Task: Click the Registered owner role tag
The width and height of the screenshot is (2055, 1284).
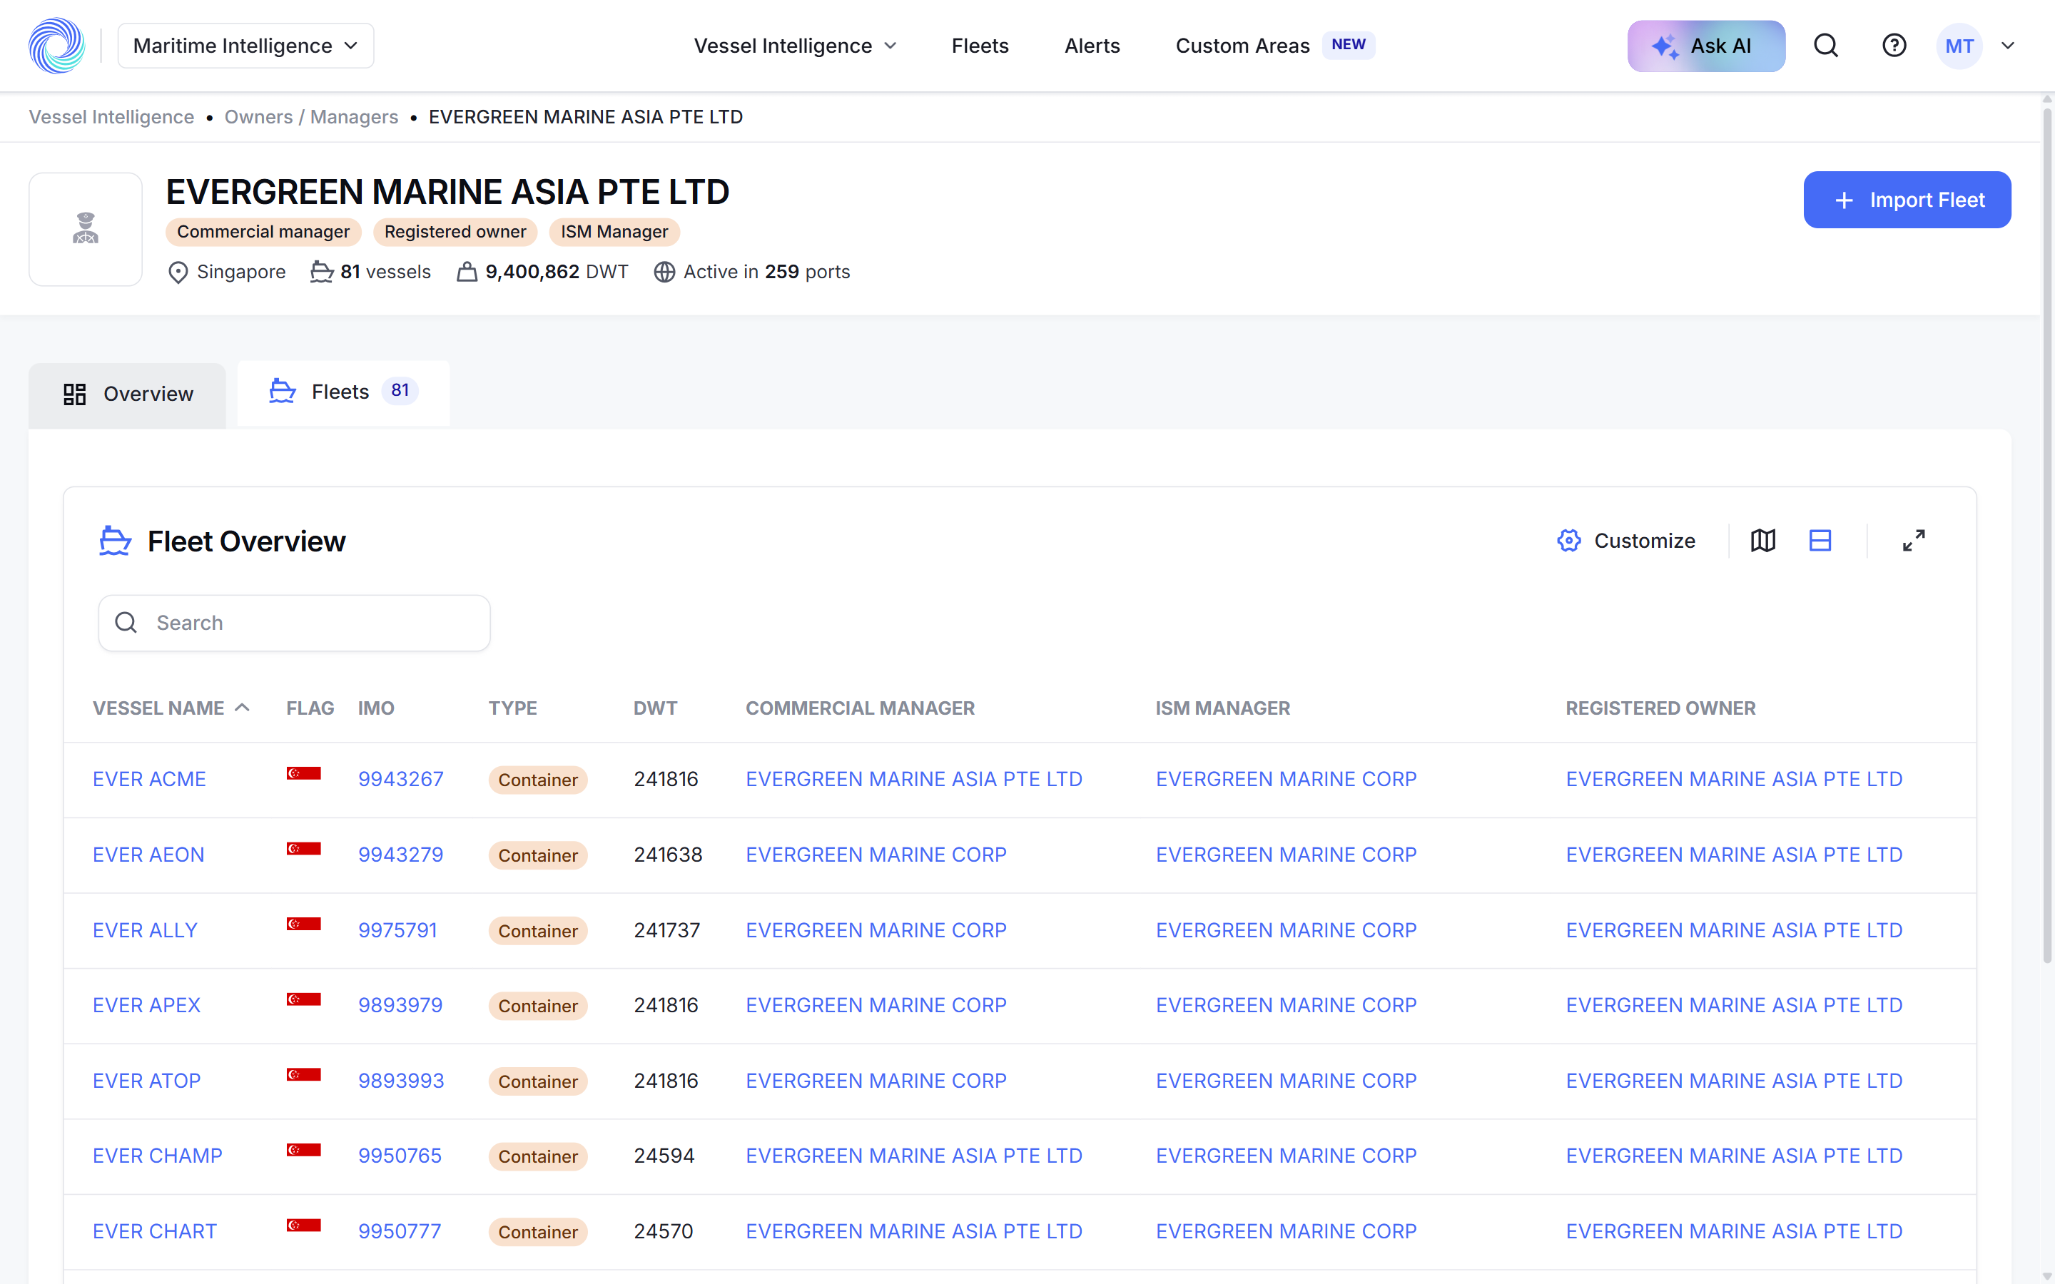Action: point(455,232)
